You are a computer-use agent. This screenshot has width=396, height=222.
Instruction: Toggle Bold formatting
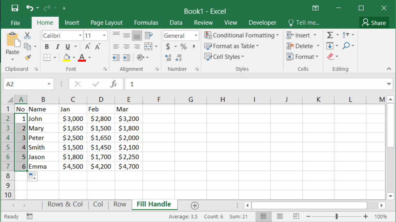click(x=47, y=47)
